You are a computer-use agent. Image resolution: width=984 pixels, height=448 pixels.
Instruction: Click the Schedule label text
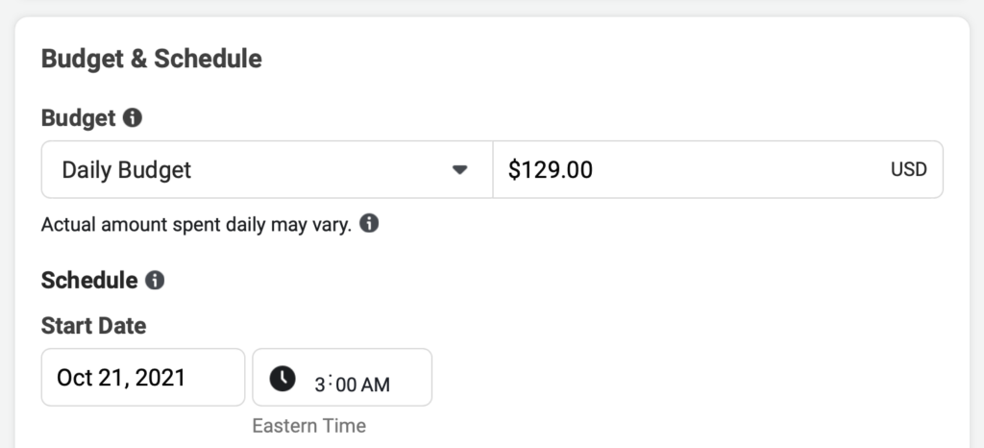89,281
